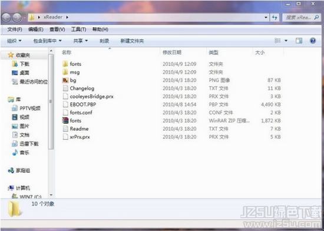This screenshot has width=324, height=231.
Task: Select the fonts WinRAR ZIP archive icon
Action: click(65, 121)
